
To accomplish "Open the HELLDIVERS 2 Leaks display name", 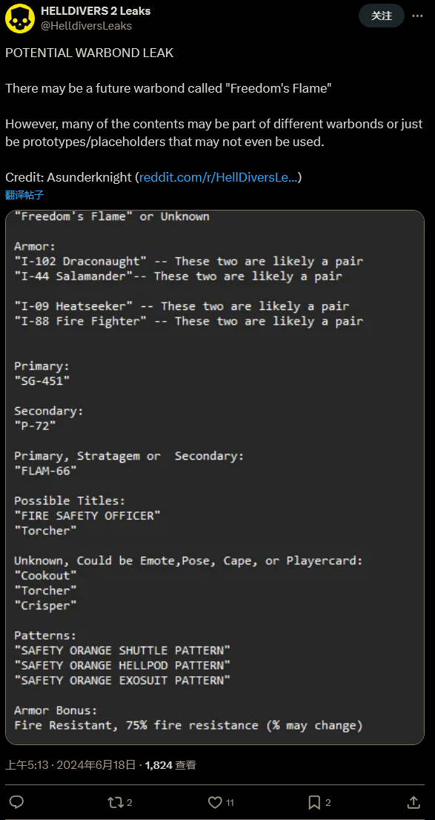I will click(x=96, y=11).
